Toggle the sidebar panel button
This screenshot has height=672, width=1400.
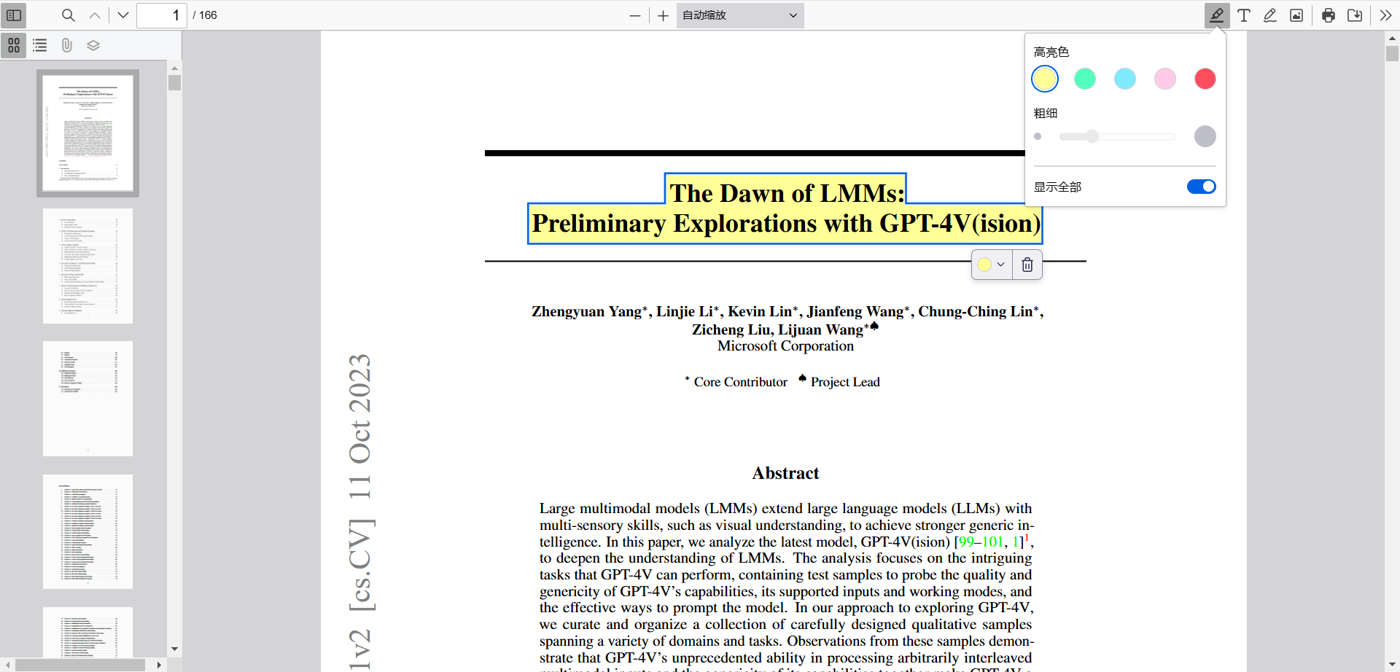[x=14, y=15]
